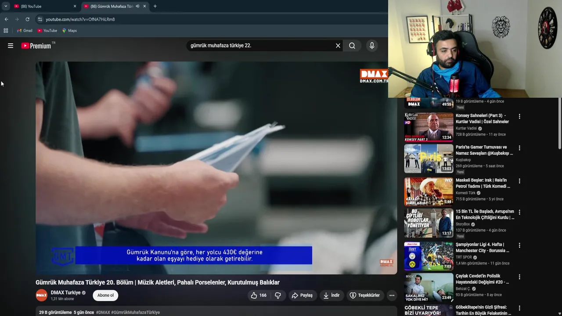This screenshot has height=316, width=562.
Task: Open YouTube bookmark in bookmarks bar
Action: 47,31
